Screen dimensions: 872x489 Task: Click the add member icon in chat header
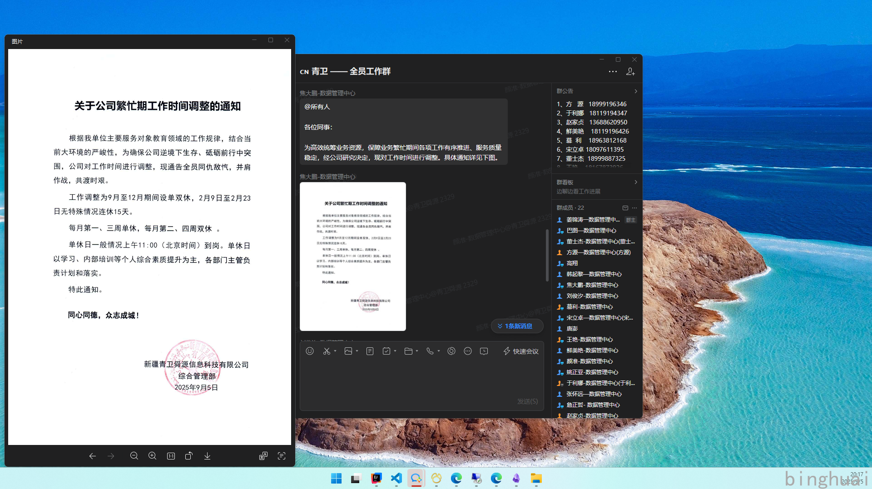(630, 72)
